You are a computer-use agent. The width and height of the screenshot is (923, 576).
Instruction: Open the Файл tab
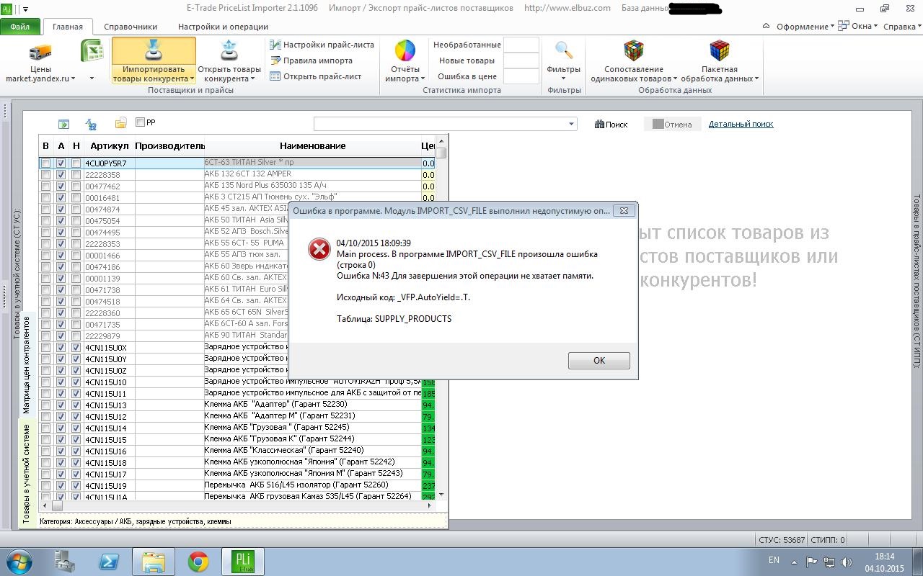pos(20,27)
